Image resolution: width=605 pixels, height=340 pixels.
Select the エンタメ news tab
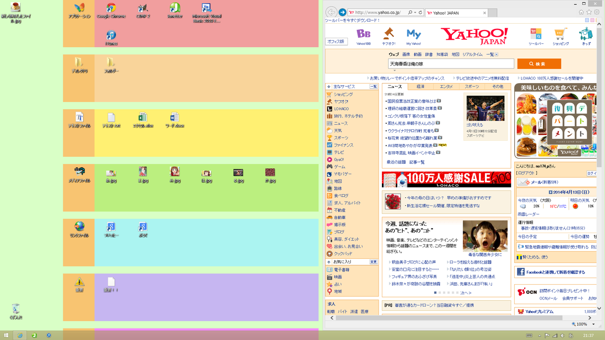[446, 86]
